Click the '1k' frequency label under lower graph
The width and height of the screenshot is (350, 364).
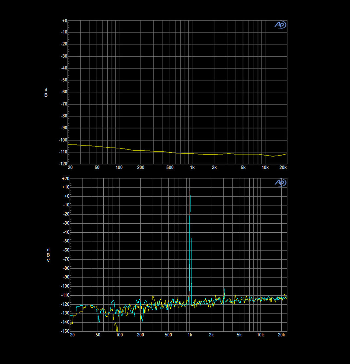click(190, 335)
